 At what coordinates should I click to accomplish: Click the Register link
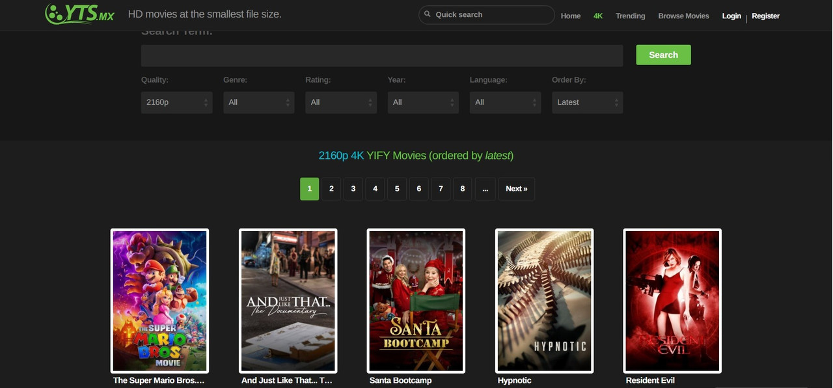[x=765, y=16]
